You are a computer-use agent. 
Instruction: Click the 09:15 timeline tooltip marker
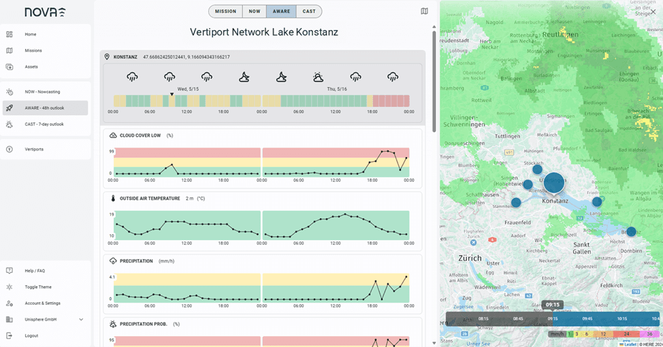pos(553,305)
